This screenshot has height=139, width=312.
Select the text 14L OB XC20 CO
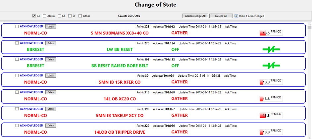(x=120, y=99)
